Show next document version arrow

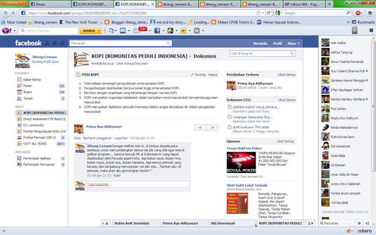[x=213, y=128]
